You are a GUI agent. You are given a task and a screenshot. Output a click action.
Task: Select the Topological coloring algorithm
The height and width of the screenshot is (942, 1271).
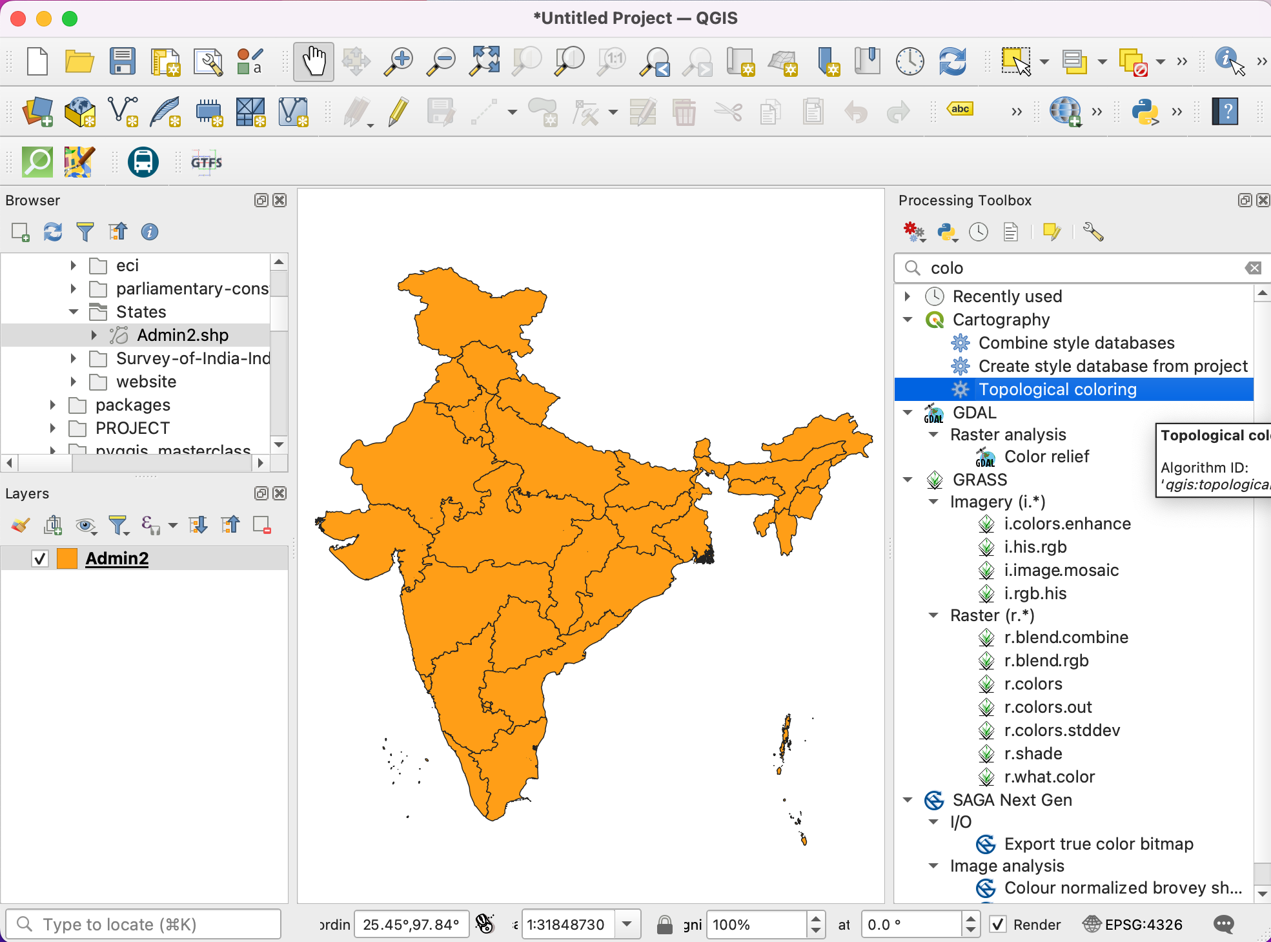point(1057,389)
